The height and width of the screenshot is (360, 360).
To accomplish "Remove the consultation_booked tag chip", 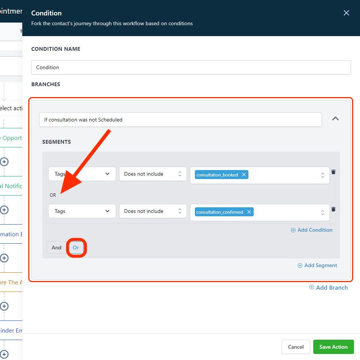I will [x=244, y=175].
